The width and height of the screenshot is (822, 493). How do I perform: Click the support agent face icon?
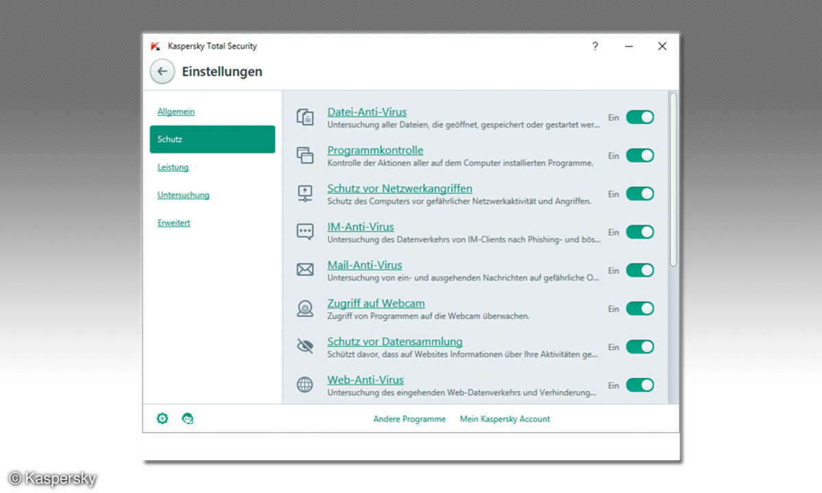pyautogui.click(x=188, y=418)
